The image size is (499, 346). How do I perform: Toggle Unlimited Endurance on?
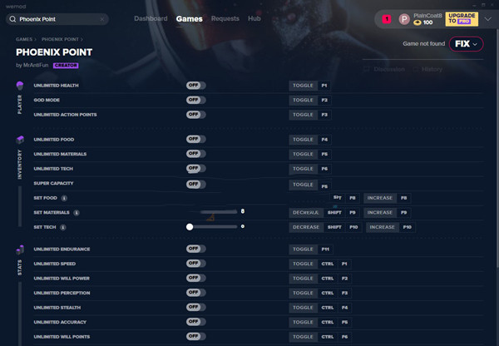tap(195, 249)
